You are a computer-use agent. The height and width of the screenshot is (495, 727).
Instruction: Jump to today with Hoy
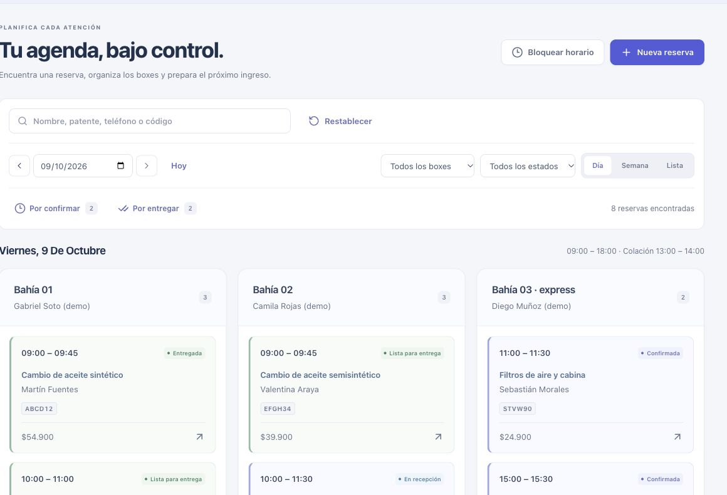pos(179,166)
